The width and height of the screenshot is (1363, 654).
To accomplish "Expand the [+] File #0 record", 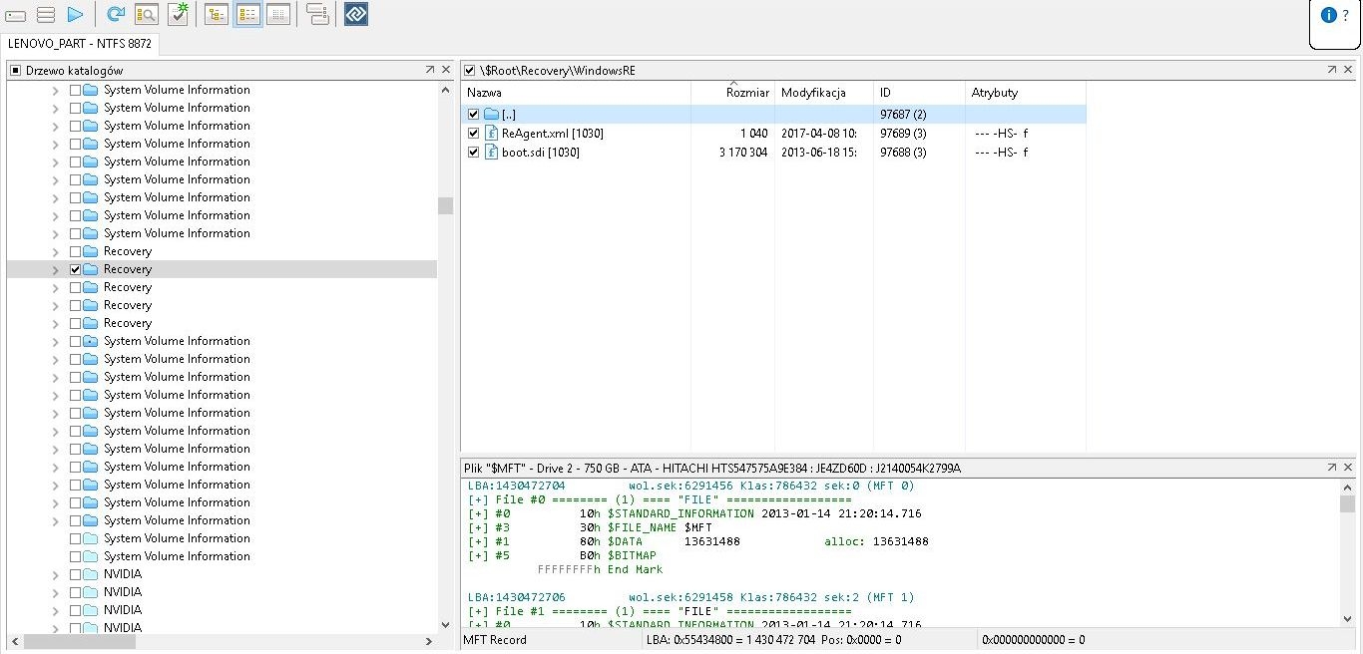I will (x=477, y=500).
